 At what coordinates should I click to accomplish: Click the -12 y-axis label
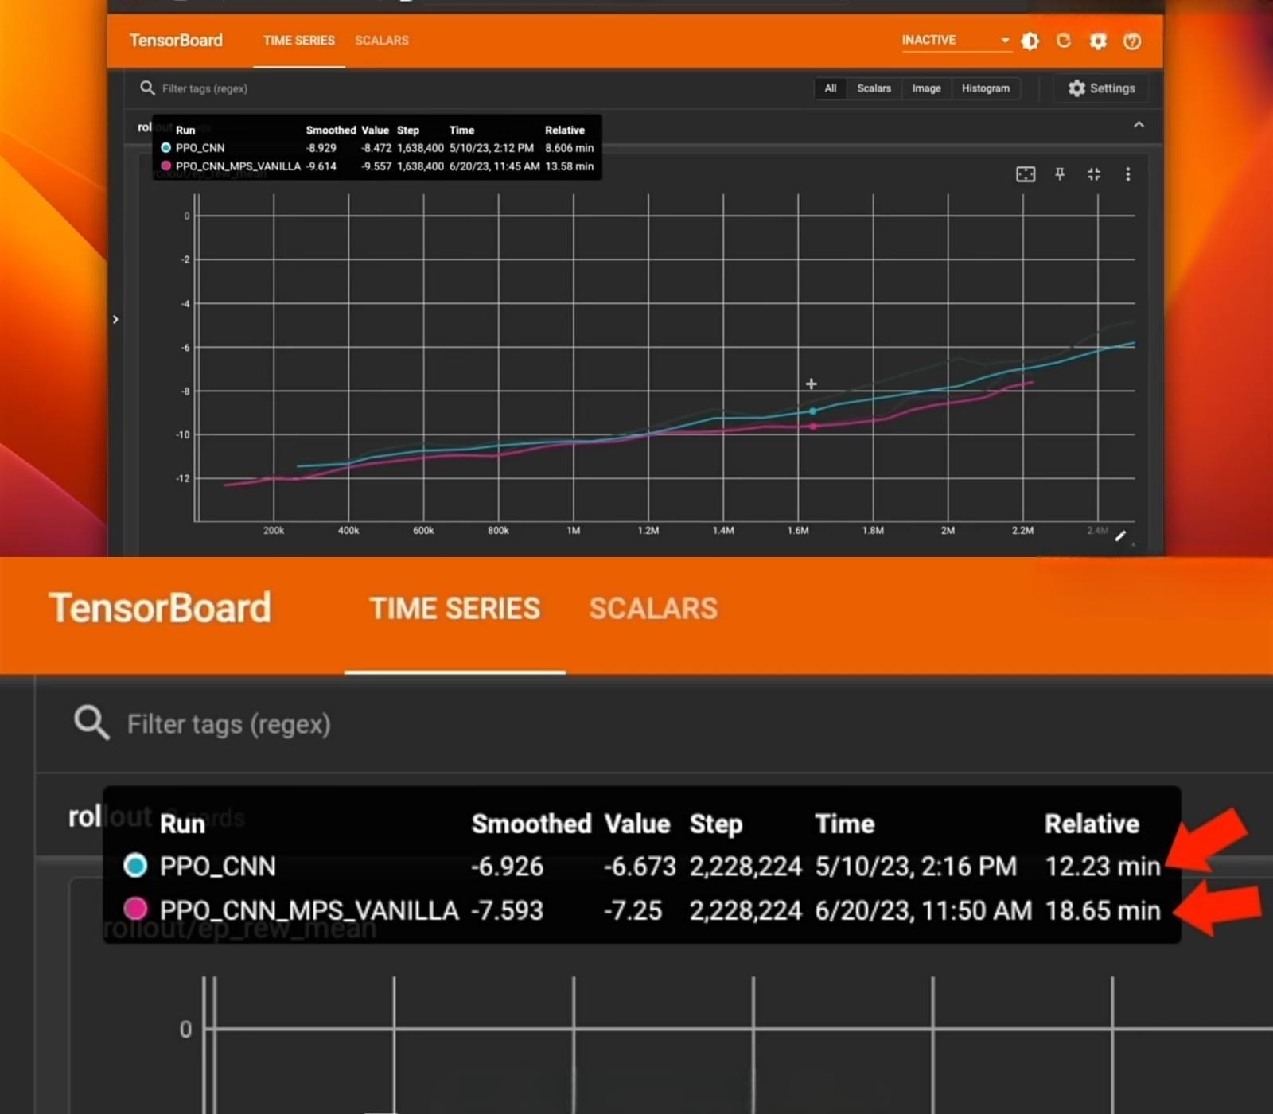[x=183, y=478]
